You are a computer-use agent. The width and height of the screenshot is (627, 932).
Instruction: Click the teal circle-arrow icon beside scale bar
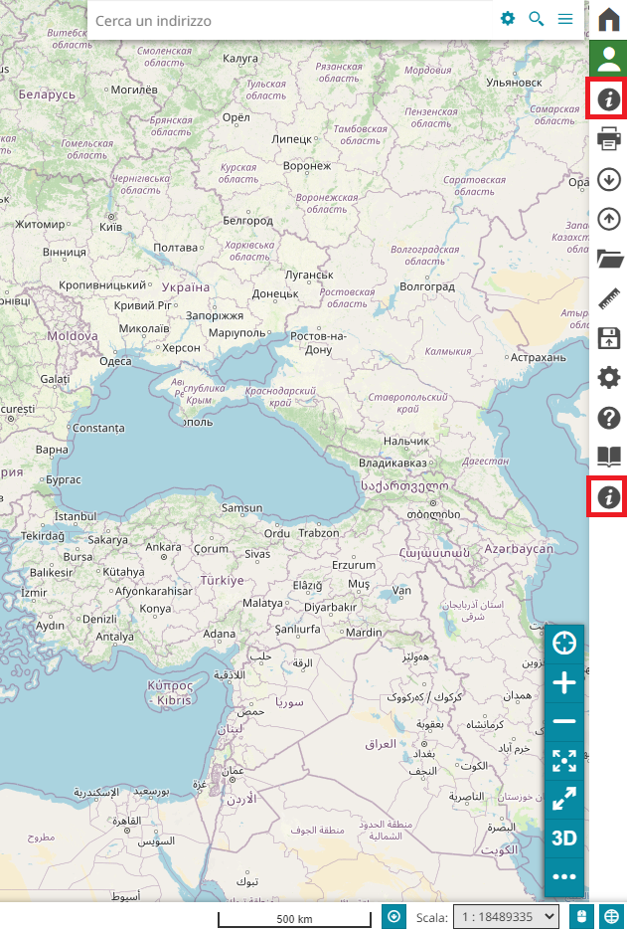[x=393, y=916]
